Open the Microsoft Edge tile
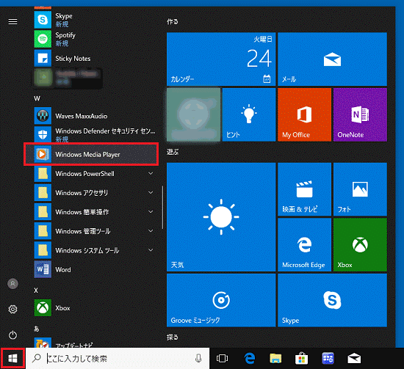404x369 pixels. pos(305,245)
